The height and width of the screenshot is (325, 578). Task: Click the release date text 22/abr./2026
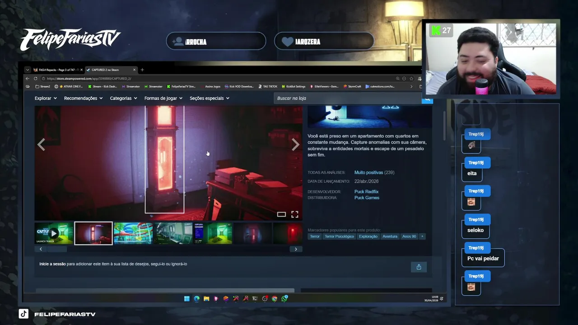click(366, 181)
